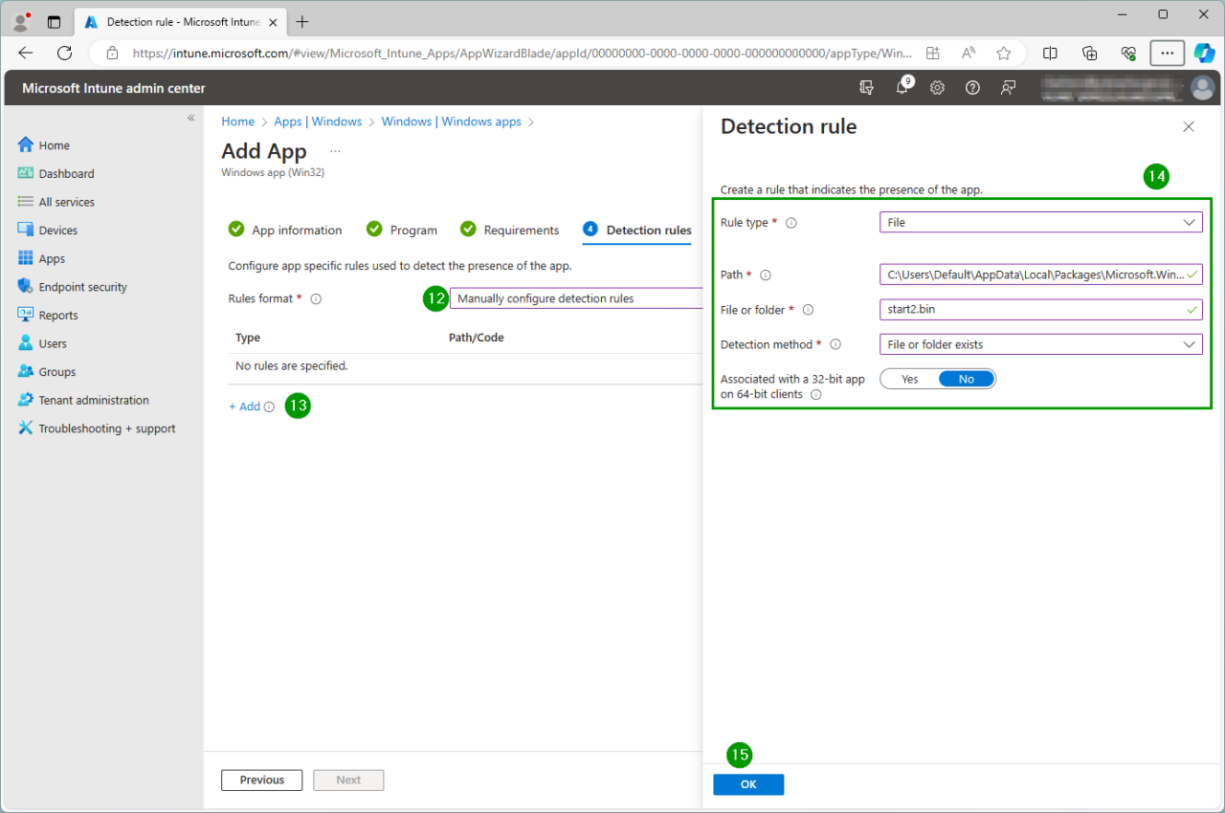This screenshot has width=1225, height=813.
Task: Set 32-bit app toggle to No
Action: (966, 380)
